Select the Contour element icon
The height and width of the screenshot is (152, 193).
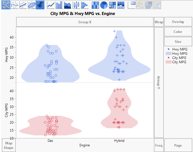click(40, 5)
